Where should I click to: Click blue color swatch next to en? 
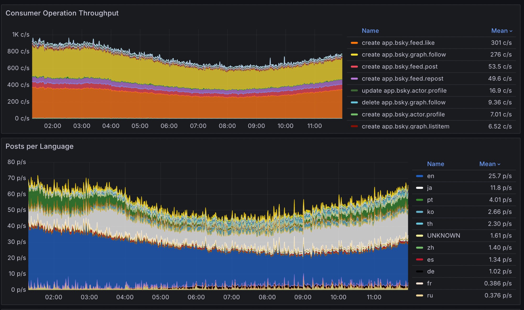[x=419, y=176]
